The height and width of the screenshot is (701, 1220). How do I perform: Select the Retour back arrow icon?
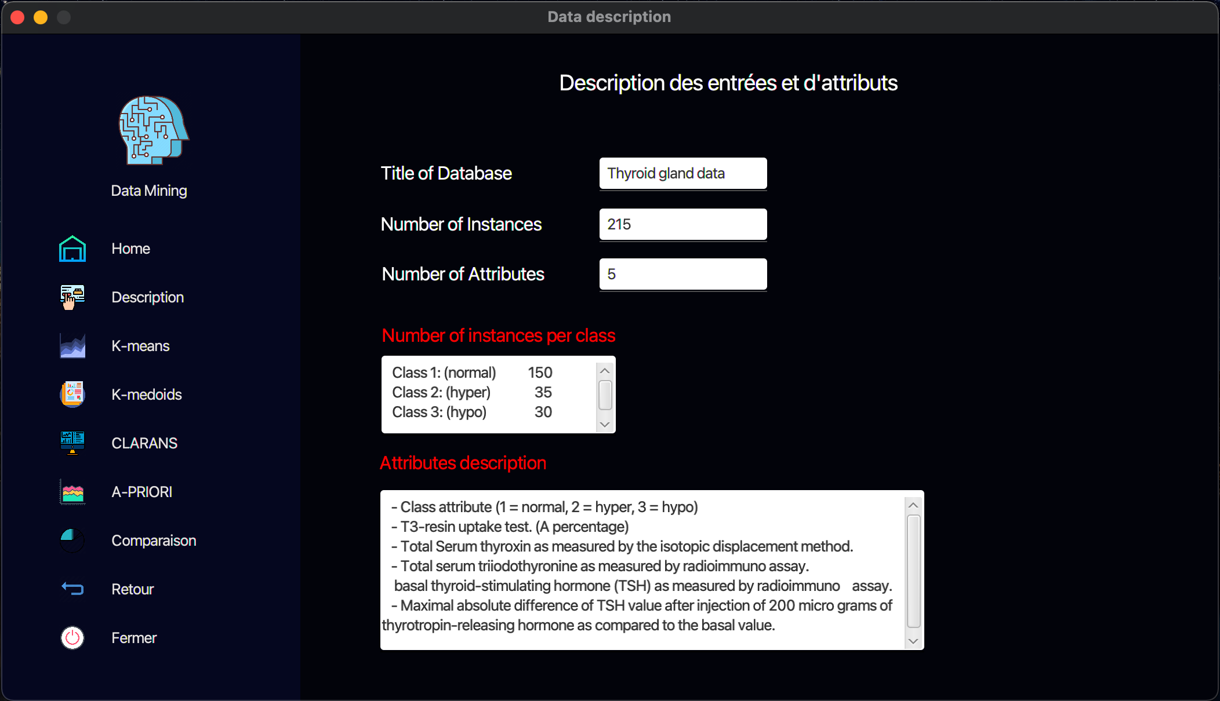72,588
